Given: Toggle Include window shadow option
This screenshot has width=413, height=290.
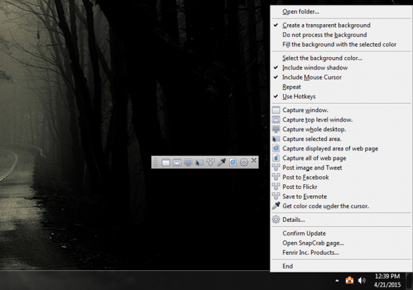Looking at the screenshot, I should (x=340, y=68).
